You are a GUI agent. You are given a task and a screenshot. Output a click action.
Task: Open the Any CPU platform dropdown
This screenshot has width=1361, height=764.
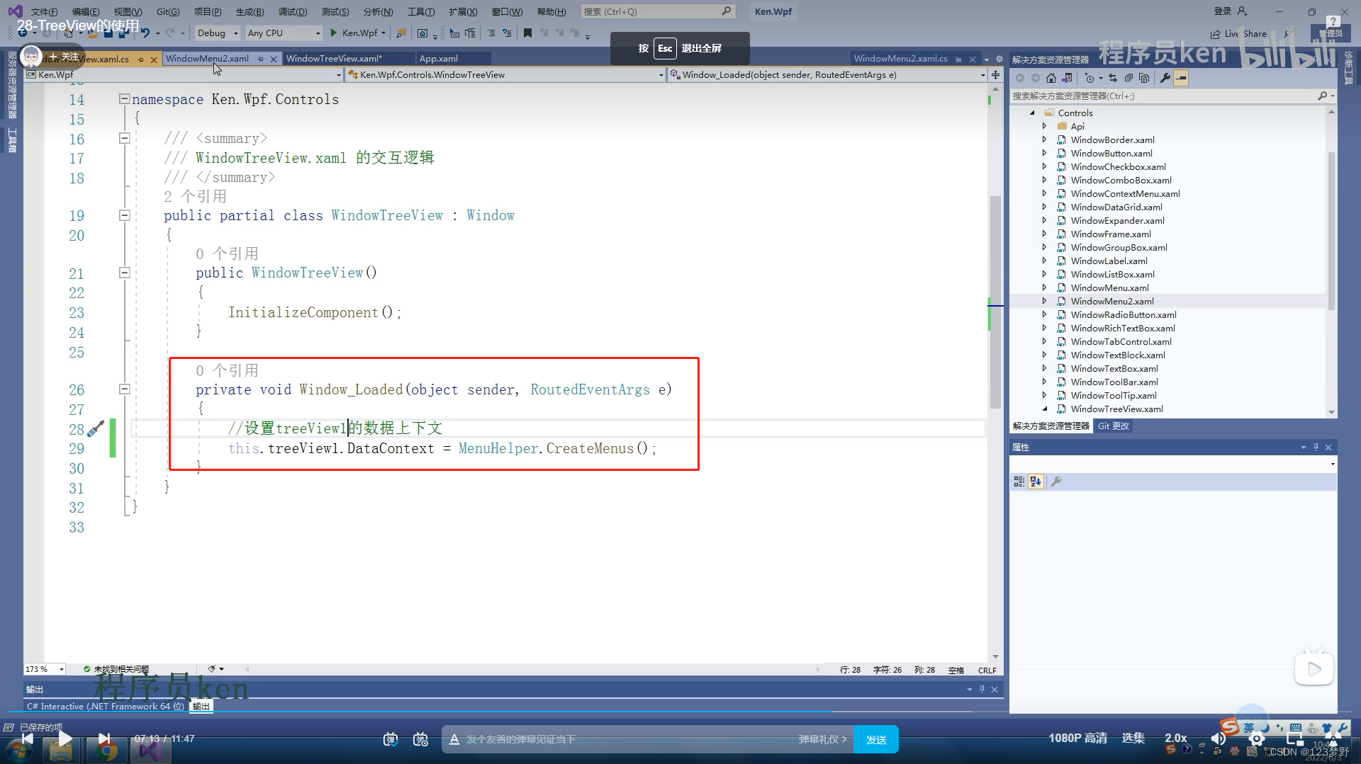(284, 33)
